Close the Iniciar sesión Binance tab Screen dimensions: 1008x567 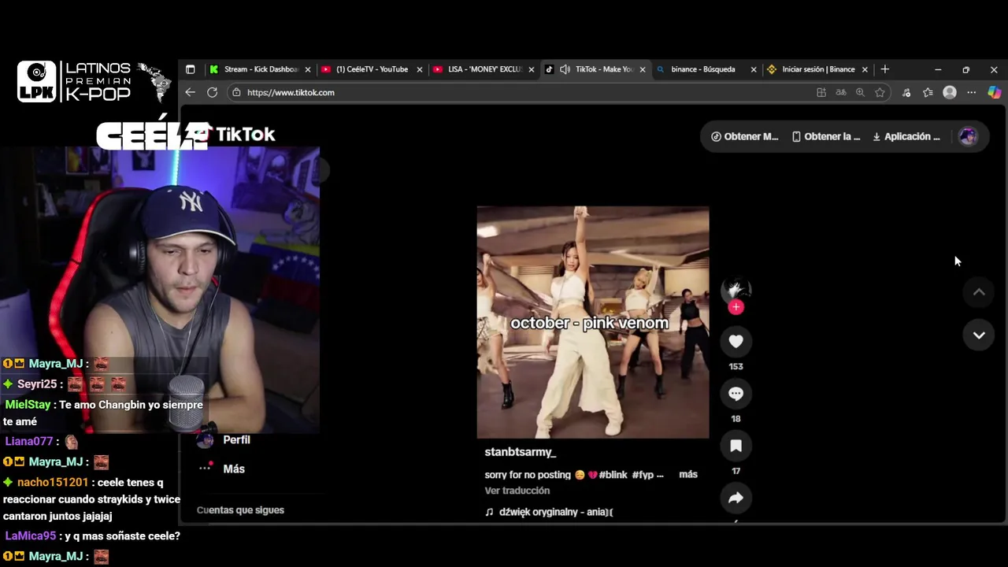pos(865,69)
